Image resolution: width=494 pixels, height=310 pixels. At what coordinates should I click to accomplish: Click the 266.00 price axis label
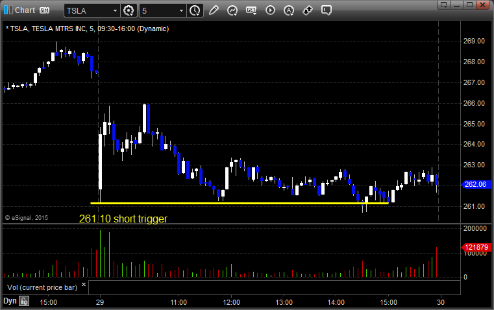[x=474, y=103]
